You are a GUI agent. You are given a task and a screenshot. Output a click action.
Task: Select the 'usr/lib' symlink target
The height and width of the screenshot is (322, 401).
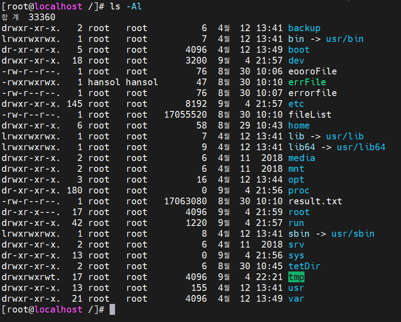pyautogui.click(x=345, y=136)
